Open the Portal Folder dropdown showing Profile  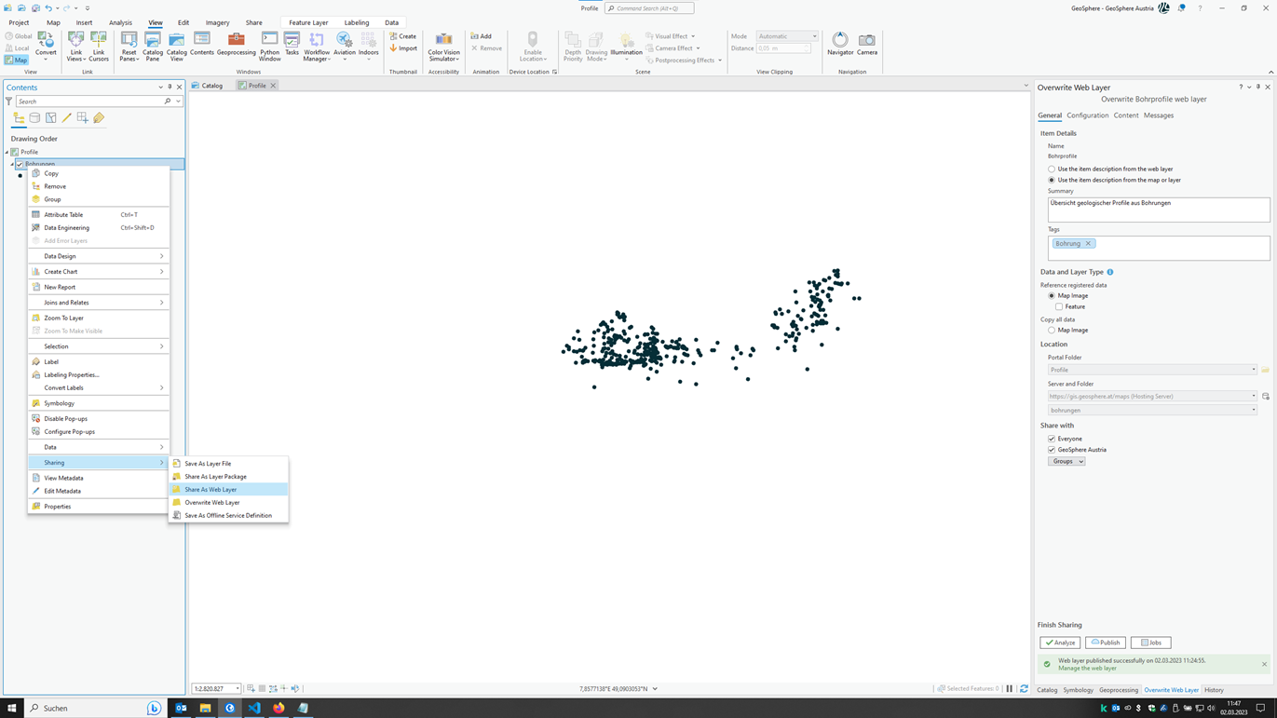pos(1253,369)
